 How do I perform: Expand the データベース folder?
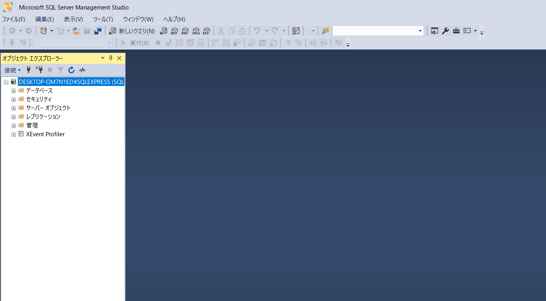[x=13, y=91]
